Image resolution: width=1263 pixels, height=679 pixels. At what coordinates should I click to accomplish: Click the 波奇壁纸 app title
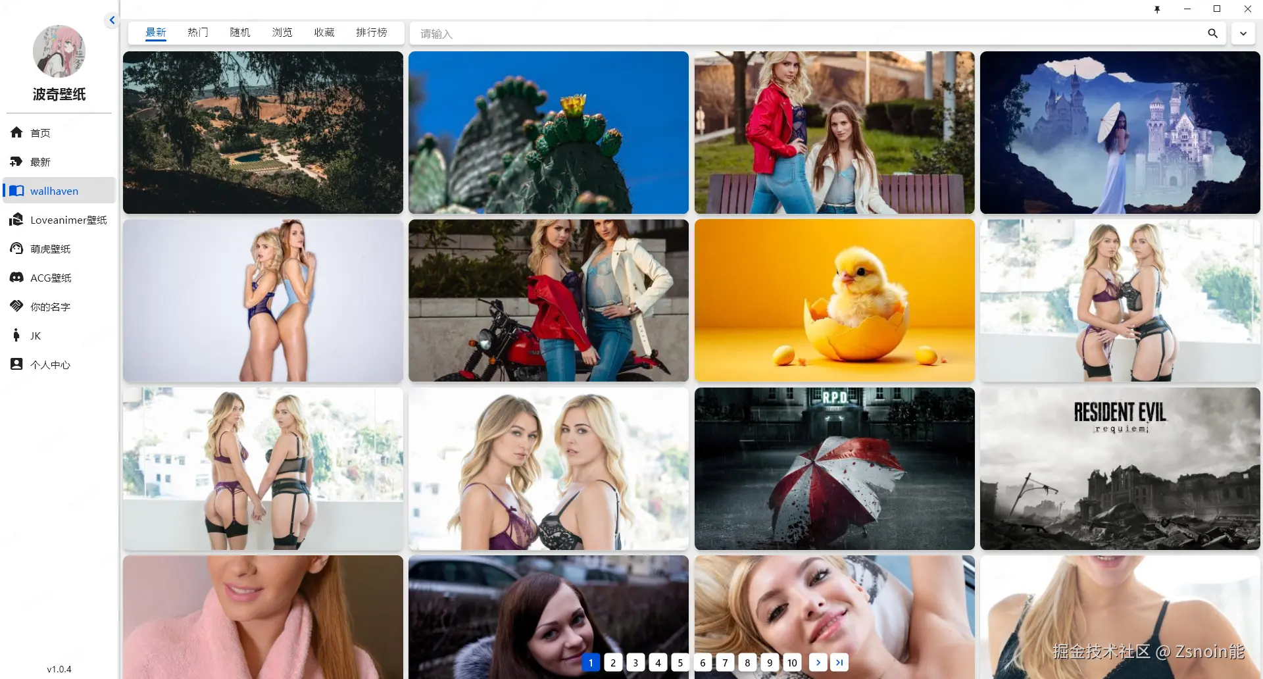pyautogui.click(x=59, y=94)
